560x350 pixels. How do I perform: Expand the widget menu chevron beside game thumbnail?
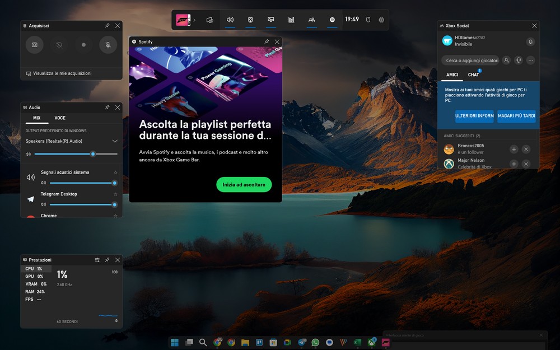point(194,20)
